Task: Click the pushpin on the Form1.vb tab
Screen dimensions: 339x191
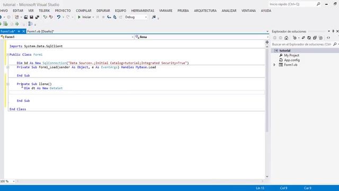Action: (19, 31)
